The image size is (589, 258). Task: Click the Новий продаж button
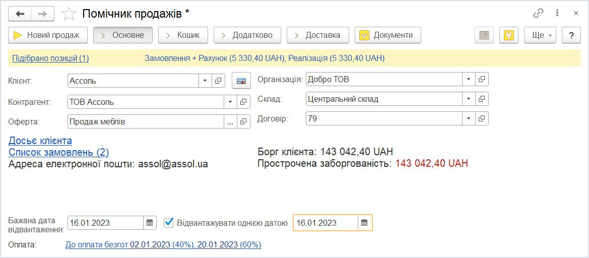[x=47, y=35]
